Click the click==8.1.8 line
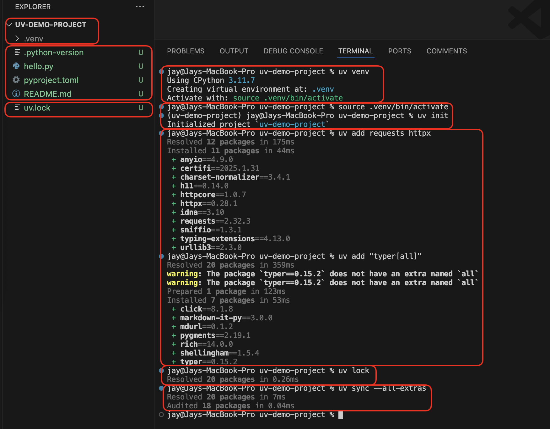 202,309
